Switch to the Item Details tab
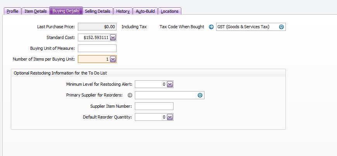This screenshot has height=156, width=337. [36, 11]
